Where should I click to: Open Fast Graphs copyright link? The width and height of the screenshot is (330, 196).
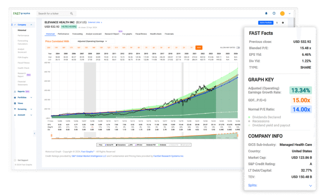88,152
